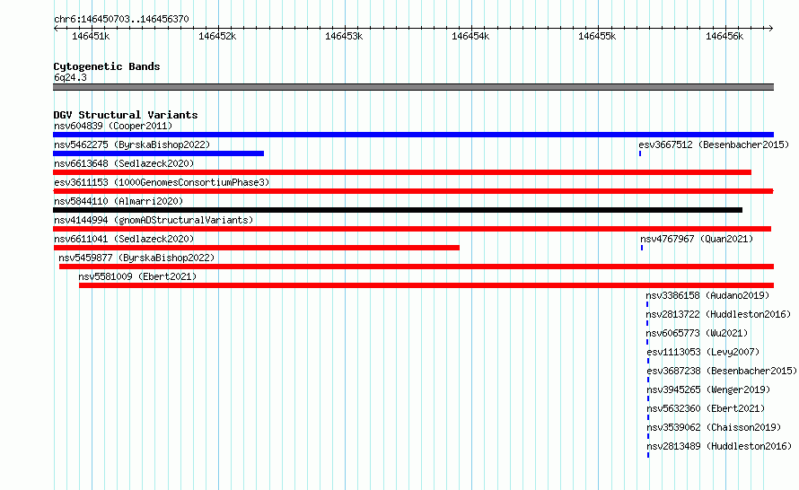Click the chr6:146450703..146456370 coordinate label
Image resolution: width=799 pixels, height=490 pixels.
point(121,19)
